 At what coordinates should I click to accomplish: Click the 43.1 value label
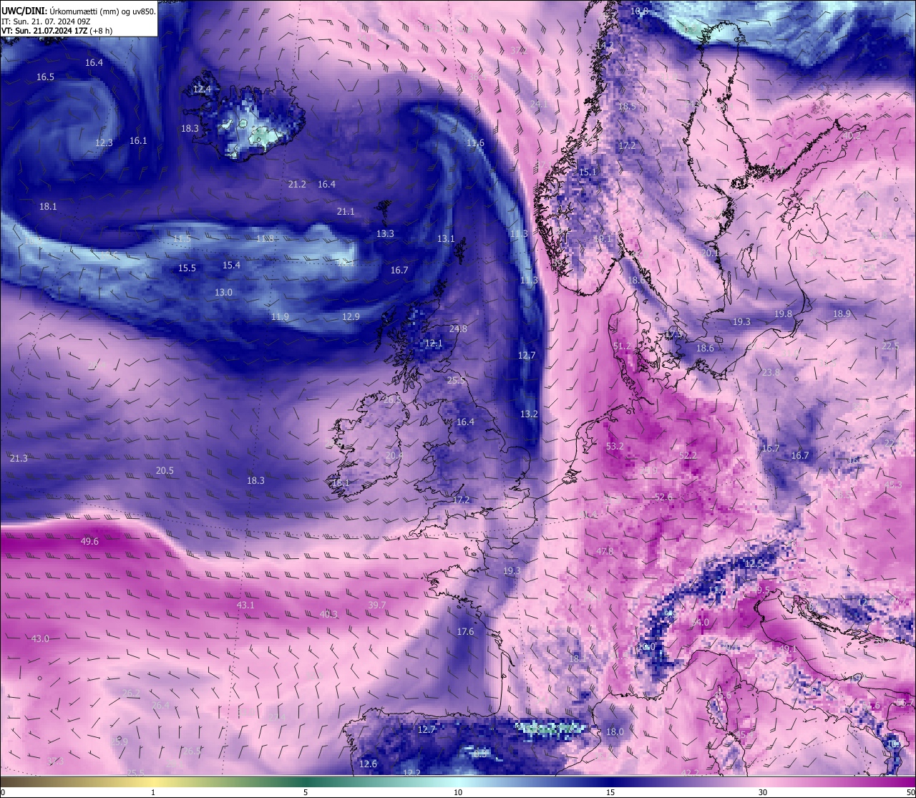245,605
